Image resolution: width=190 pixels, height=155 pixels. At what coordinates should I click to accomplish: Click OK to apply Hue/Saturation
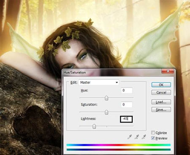click(x=161, y=85)
